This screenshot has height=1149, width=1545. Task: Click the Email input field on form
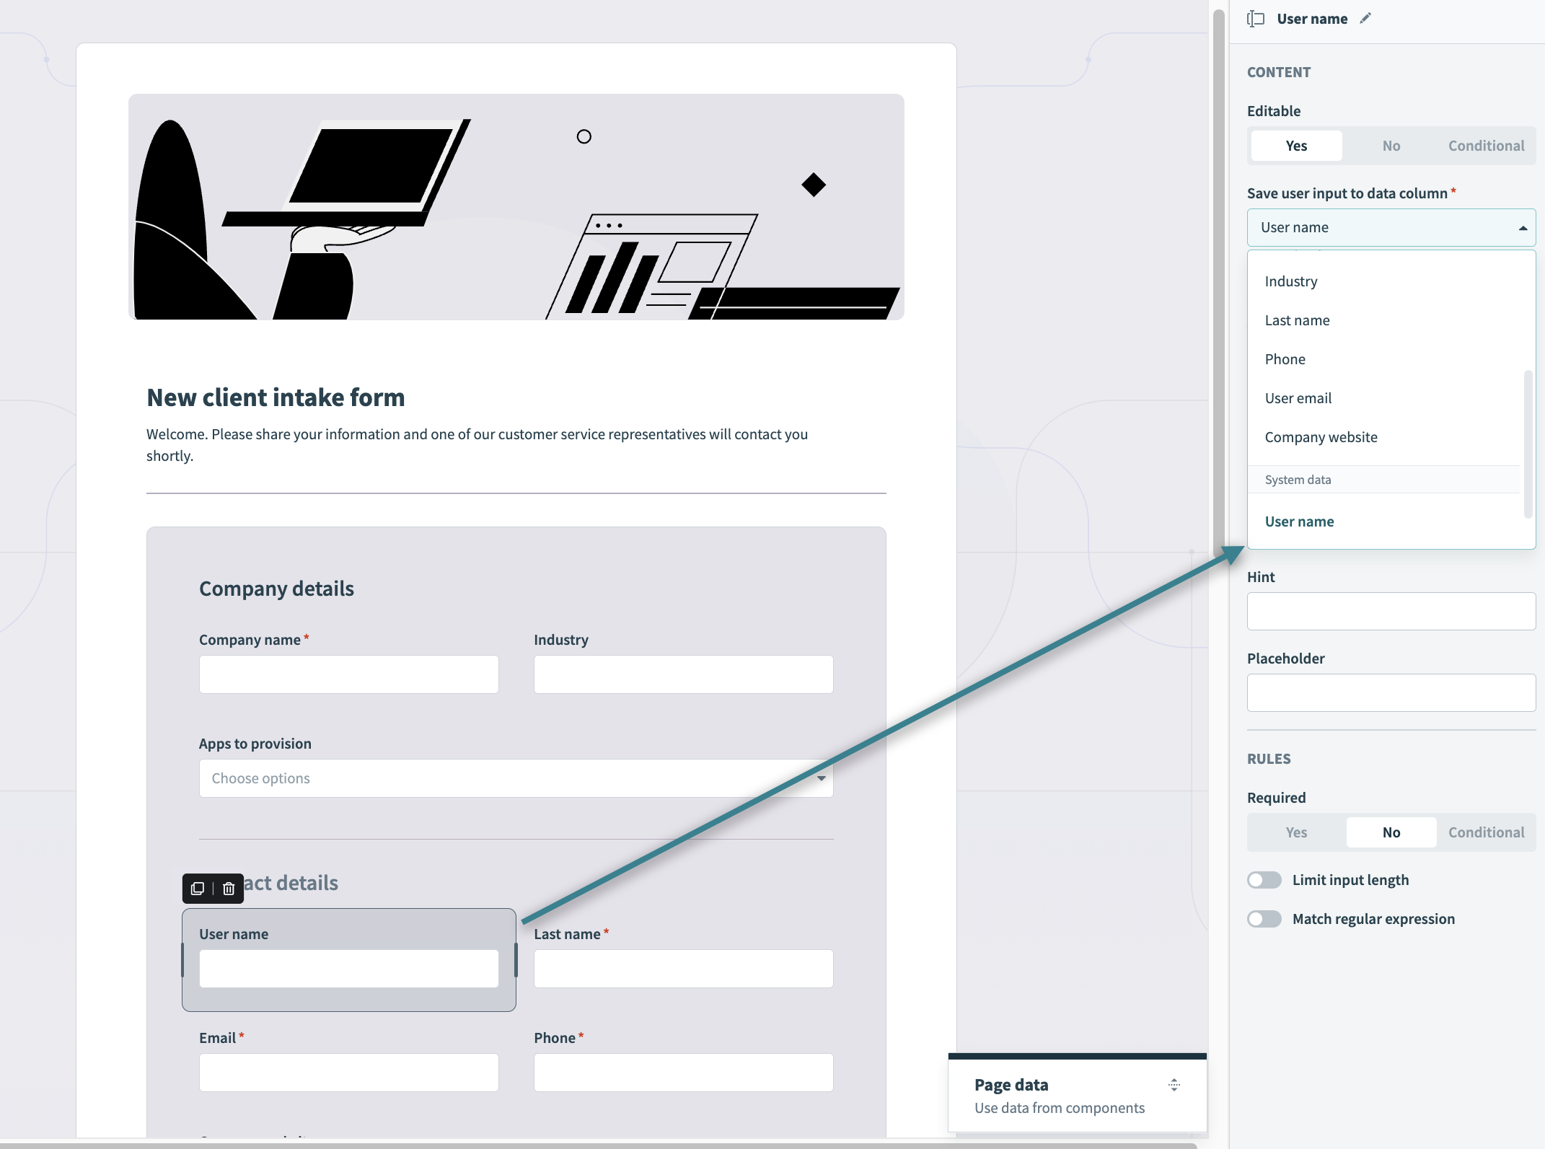click(349, 1073)
